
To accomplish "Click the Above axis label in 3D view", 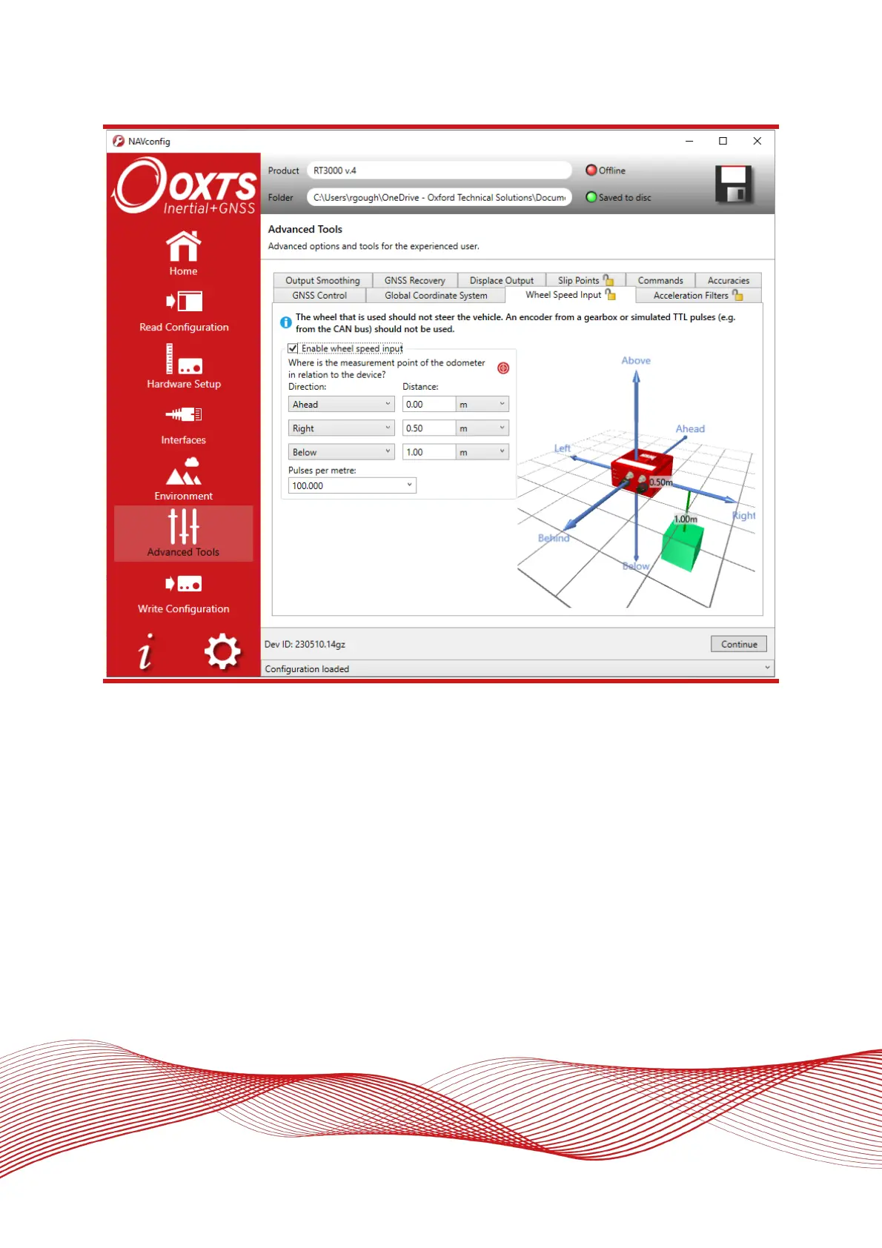I will (636, 360).
